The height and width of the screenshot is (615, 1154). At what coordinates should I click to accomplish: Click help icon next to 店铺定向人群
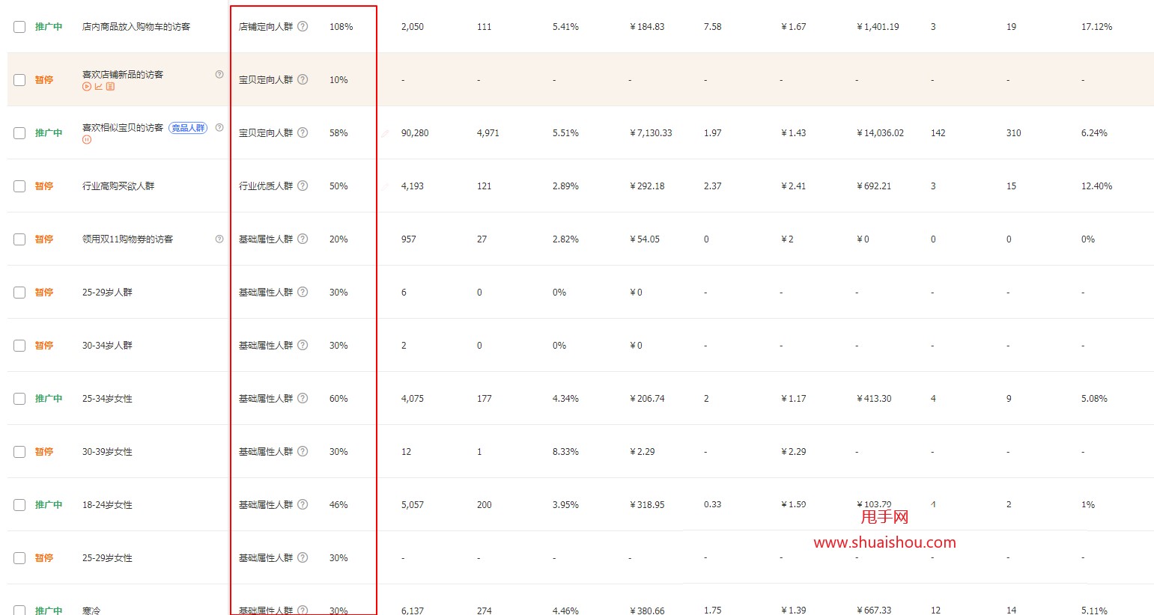point(303,26)
